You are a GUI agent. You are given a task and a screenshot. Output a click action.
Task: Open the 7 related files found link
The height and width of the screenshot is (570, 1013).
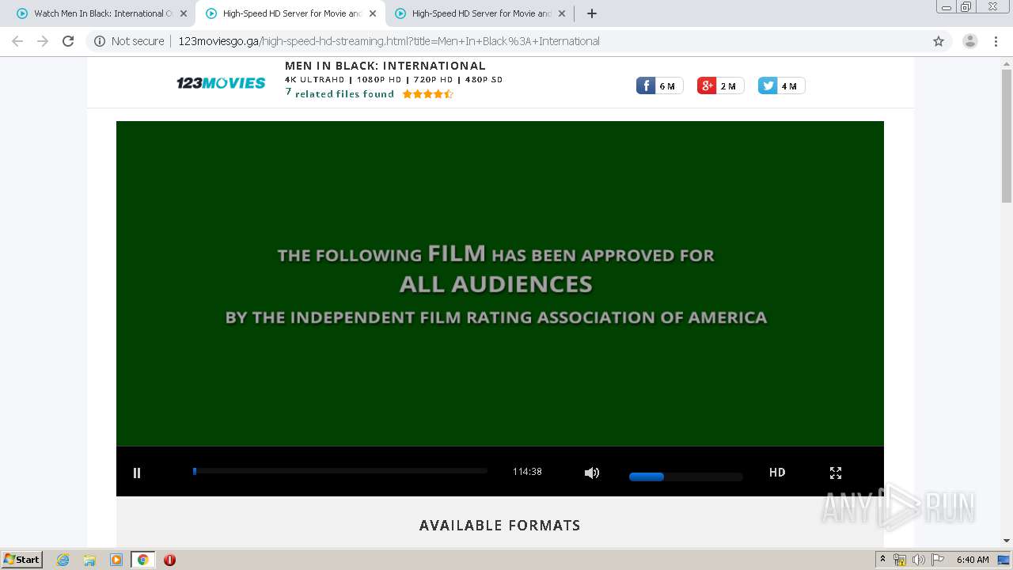(340, 93)
